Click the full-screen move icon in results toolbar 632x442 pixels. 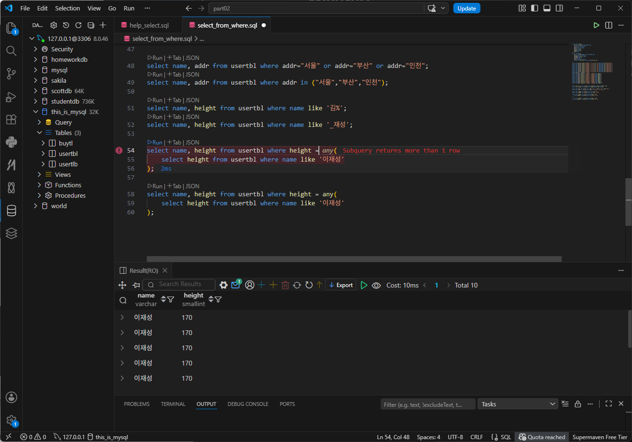point(122,285)
